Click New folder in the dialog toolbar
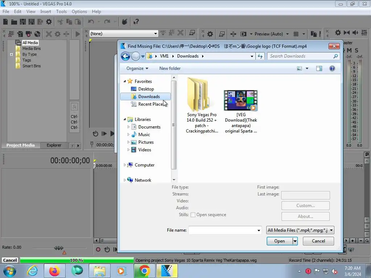The width and height of the screenshot is (371, 278). (170, 68)
